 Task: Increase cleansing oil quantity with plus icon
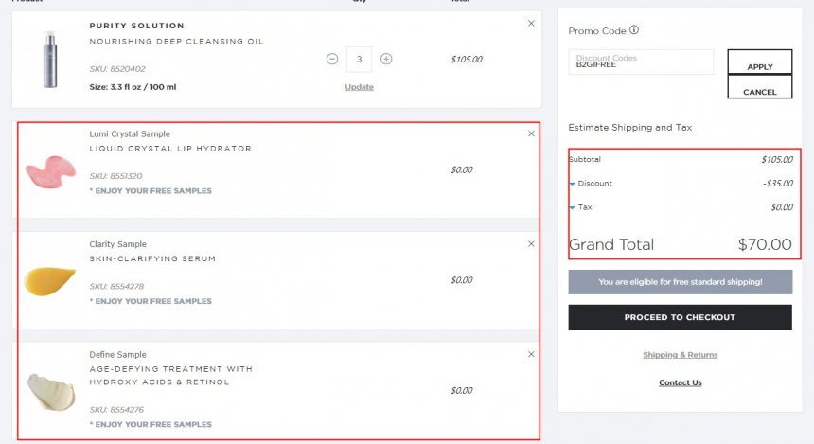(386, 60)
